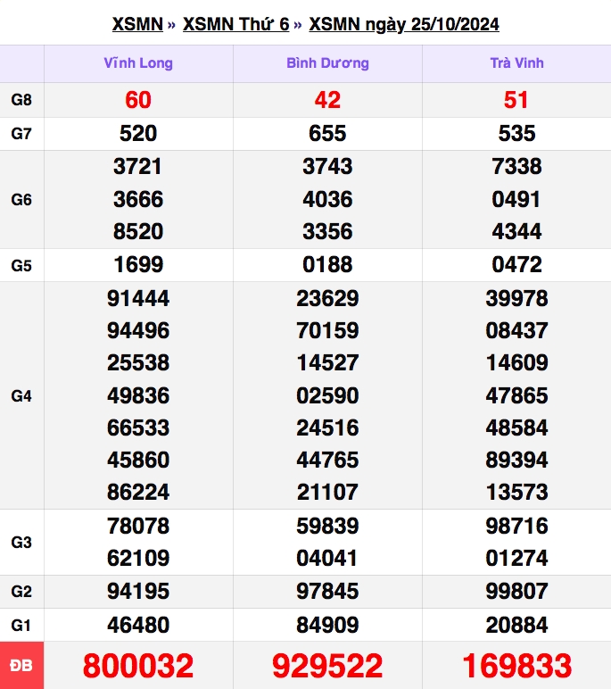
Task: Click the G7 row label
Action: coord(21,133)
